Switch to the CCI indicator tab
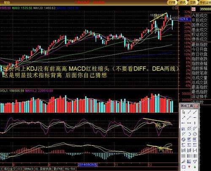Image resolution: width=211 pixels, height=171 pixels. [x=20, y=169]
